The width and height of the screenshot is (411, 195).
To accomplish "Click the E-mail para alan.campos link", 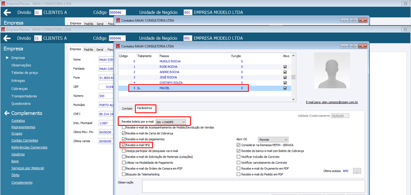I will 332,102.
